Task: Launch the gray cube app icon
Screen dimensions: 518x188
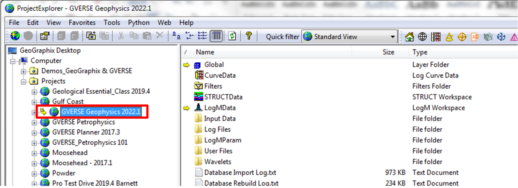Action: (x=488, y=37)
